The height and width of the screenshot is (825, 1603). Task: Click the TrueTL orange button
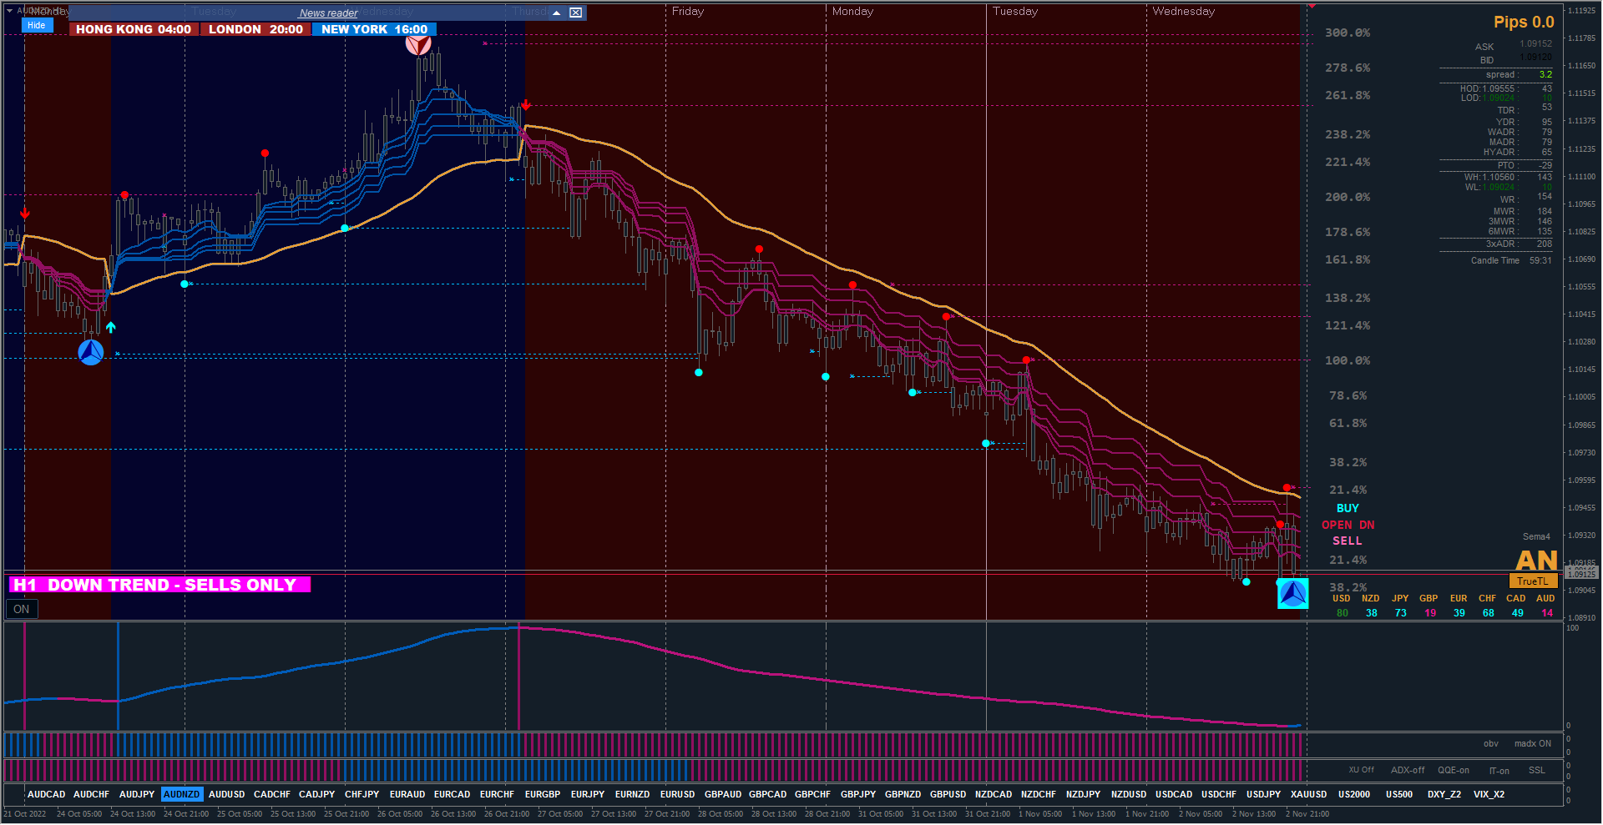point(1532,581)
